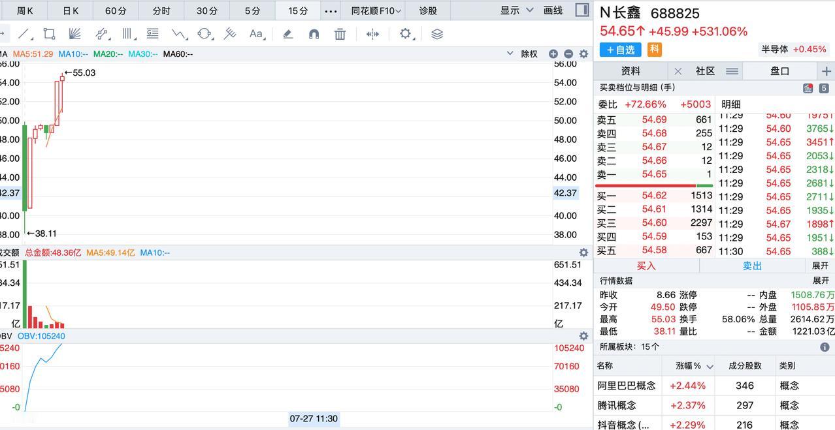Click the 类别 column header
This screenshot has width=835, height=430.
click(788, 366)
